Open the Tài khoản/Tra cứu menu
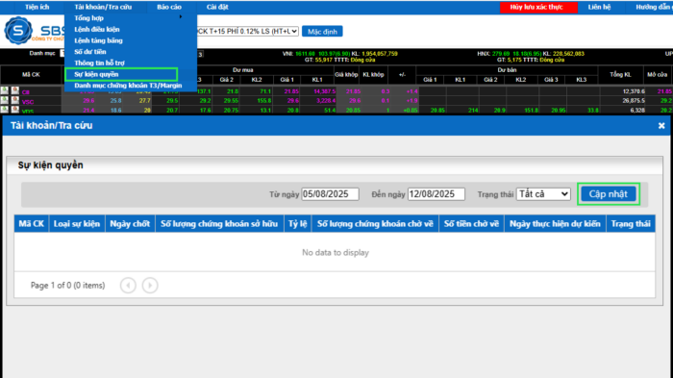Image resolution: width=673 pixels, height=378 pixels. [x=103, y=7]
